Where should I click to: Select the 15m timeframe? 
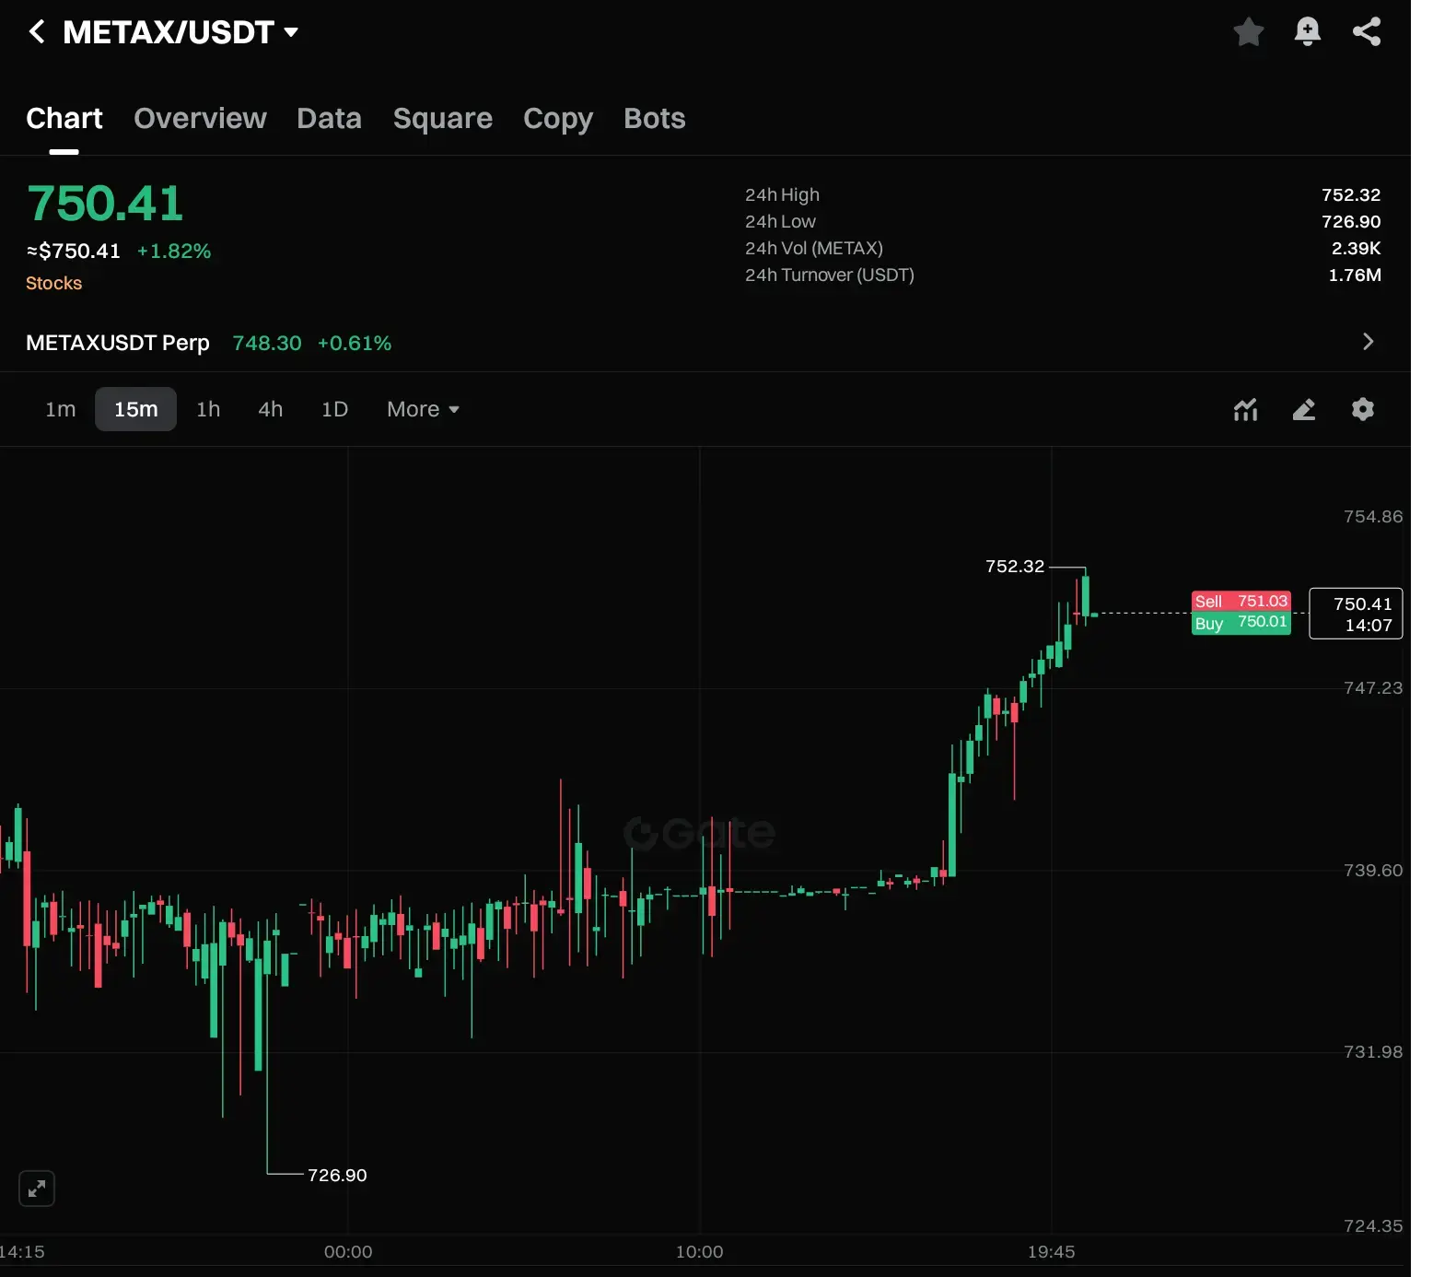[136, 409]
